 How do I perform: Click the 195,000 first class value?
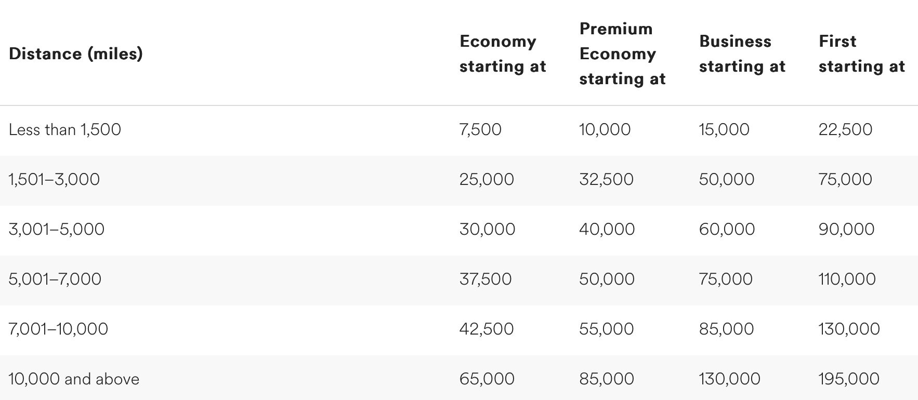coord(849,379)
